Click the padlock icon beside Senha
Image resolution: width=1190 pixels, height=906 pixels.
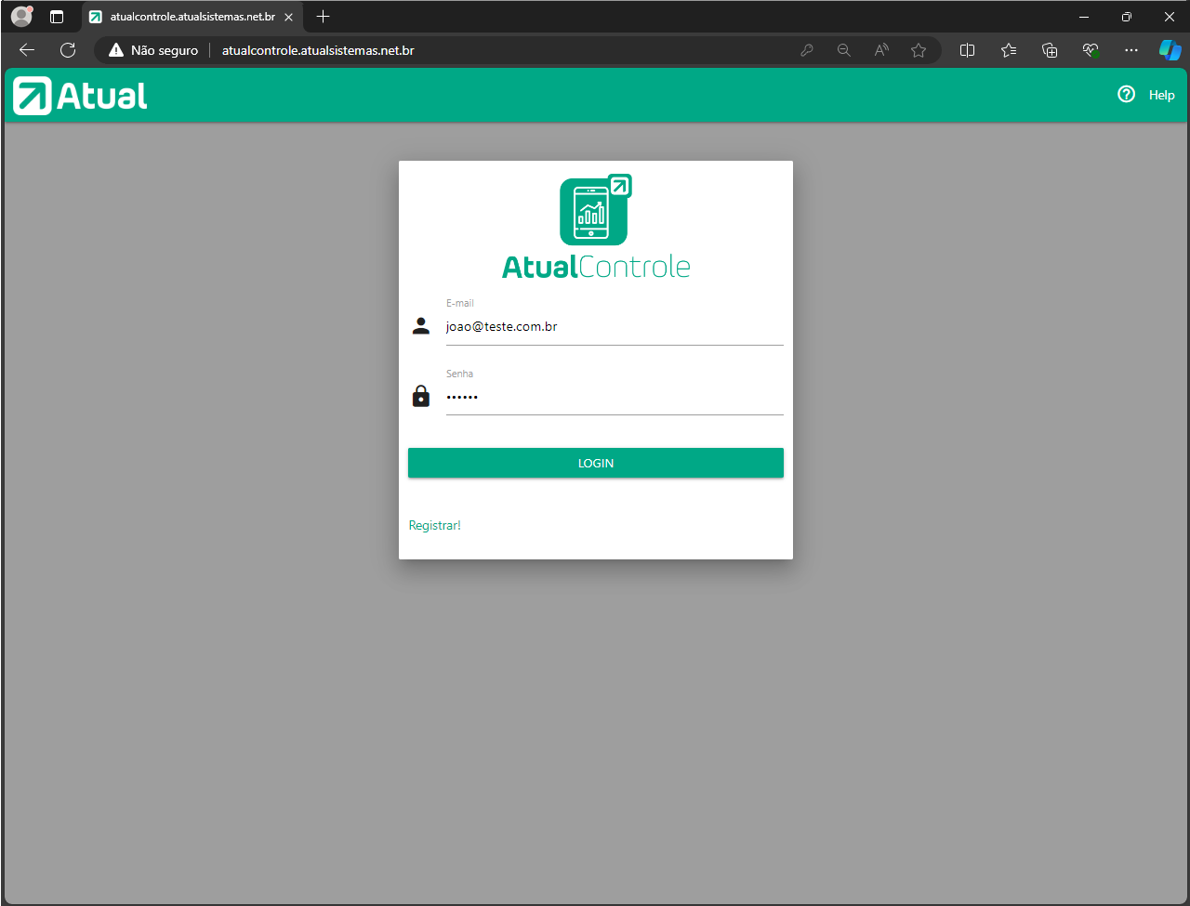click(x=421, y=396)
